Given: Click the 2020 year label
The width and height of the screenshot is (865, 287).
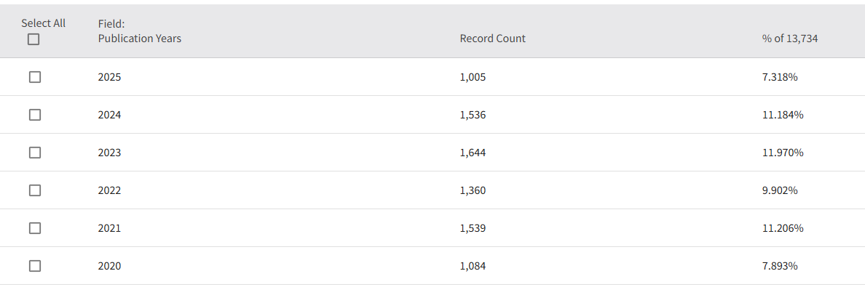Looking at the screenshot, I should (x=109, y=266).
